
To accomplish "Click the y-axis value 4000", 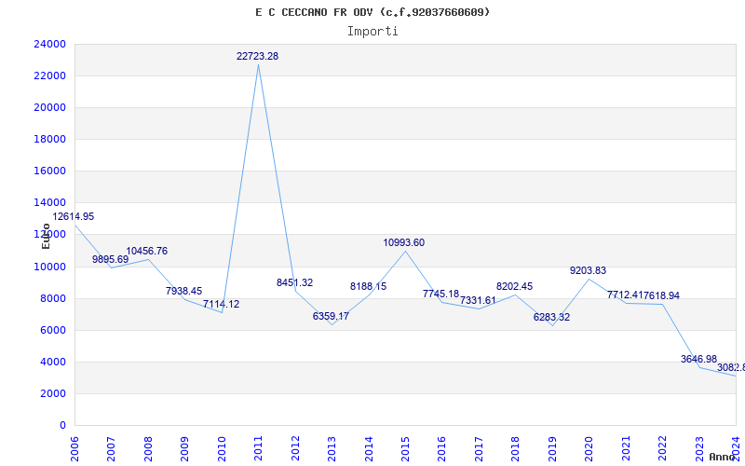I will point(53,362).
